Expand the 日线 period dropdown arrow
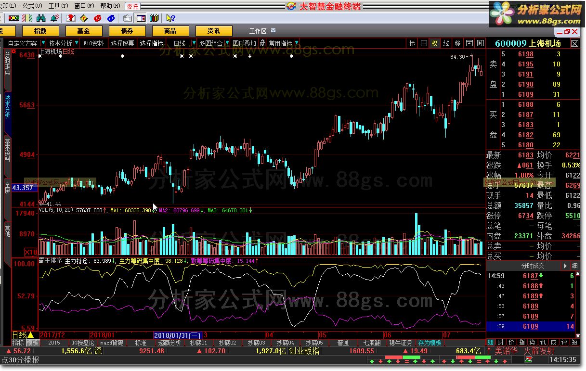The height and width of the screenshot is (371, 586). [x=194, y=43]
